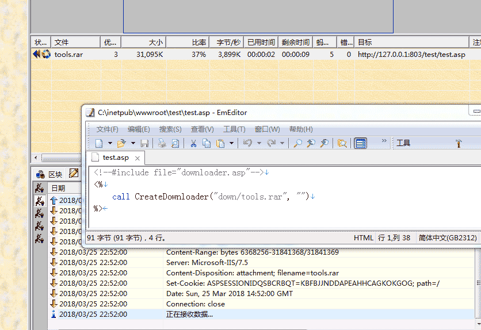481x330 pixels.
Task: Click the Find magnifier icon
Action: [297, 144]
